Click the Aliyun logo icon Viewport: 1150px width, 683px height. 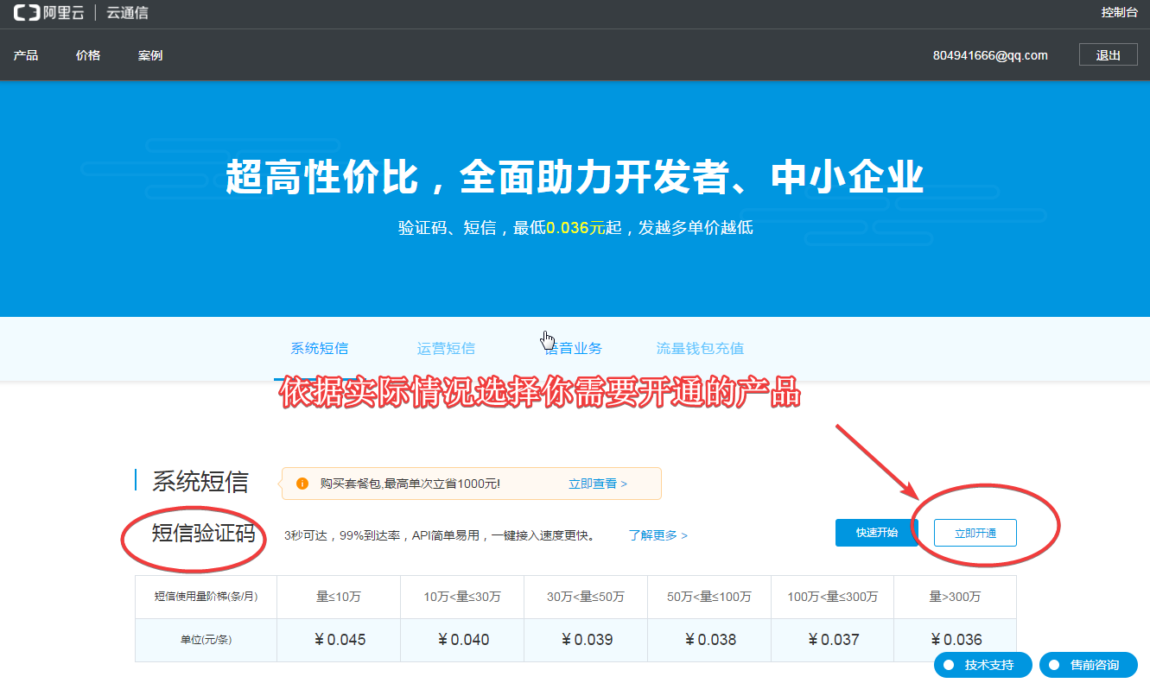(x=27, y=13)
